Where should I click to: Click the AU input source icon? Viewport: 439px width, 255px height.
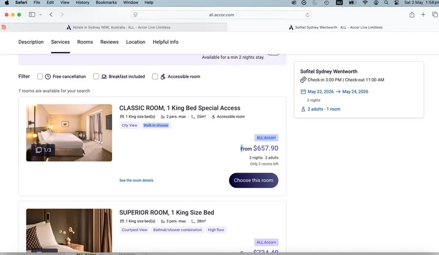tap(340, 2)
